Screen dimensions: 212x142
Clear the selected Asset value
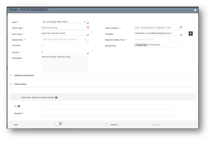tap(85, 22)
